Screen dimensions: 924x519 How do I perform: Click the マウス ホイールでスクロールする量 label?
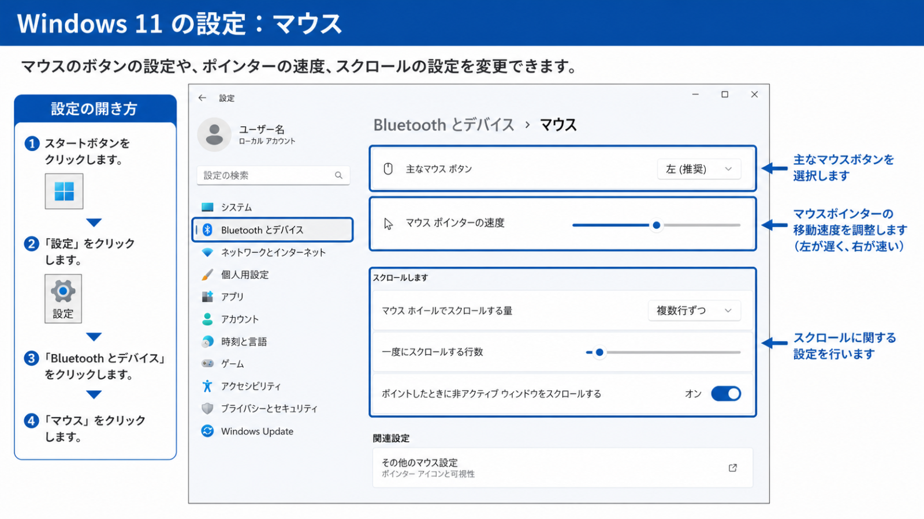[x=447, y=311]
